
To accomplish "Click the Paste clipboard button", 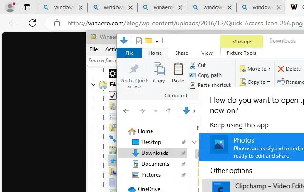I will [x=178, y=73].
